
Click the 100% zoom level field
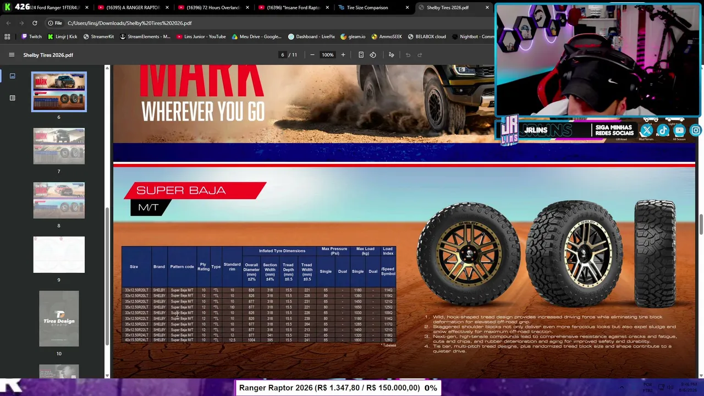tap(327, 54)
